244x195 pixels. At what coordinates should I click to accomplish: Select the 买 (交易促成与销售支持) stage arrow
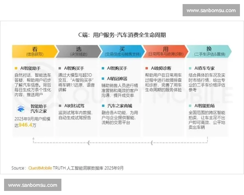122,52
